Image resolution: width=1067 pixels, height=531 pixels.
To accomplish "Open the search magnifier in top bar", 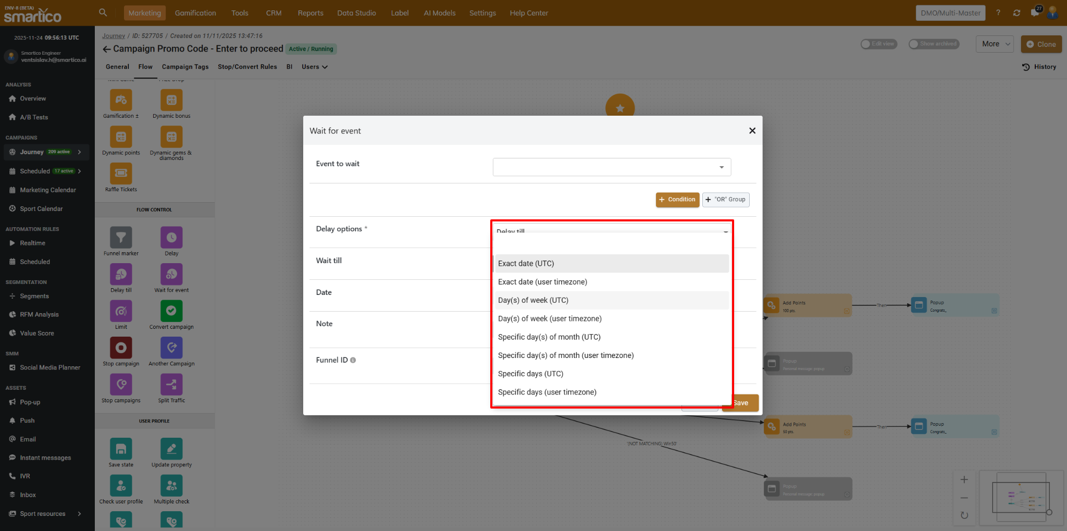I will pos(103,13).
